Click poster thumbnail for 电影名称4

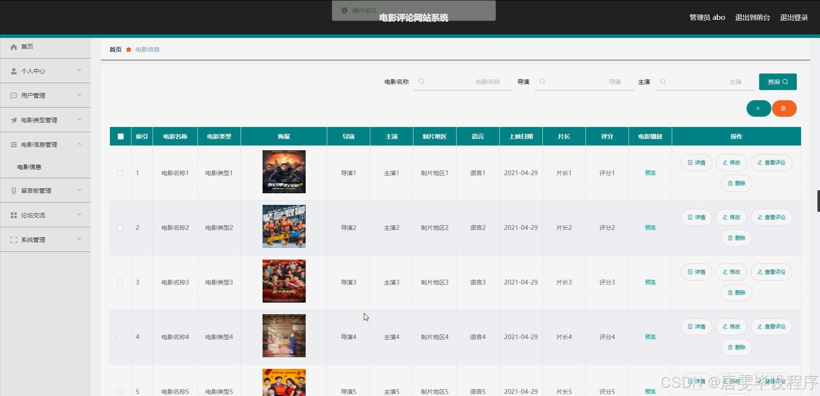[284, 336]
